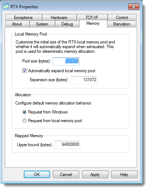Screen dimensions: 149x190
Task: Show the Debug tab
Action: click(x=67, y=24)
